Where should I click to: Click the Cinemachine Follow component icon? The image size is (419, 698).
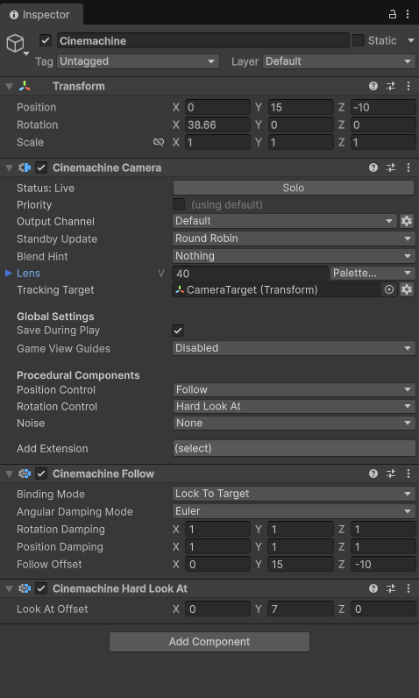pyautogui.click(x=25, y=474)
